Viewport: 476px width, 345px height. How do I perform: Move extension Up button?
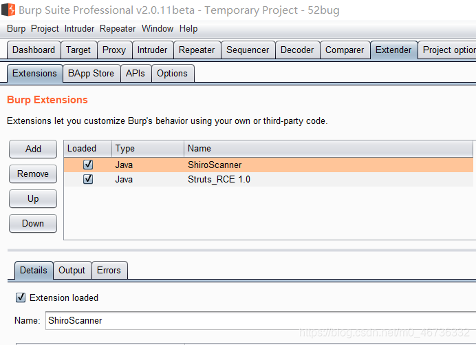(33, 199)
